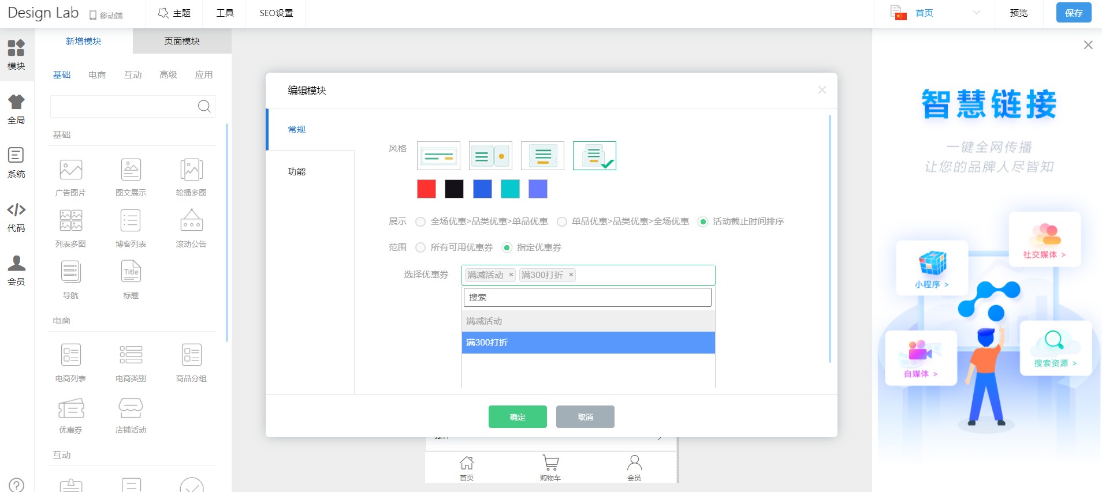This screenshot has height=492, width=1102.
Task: Open the 模块 sidebar panel
Action: pos(16,55)
